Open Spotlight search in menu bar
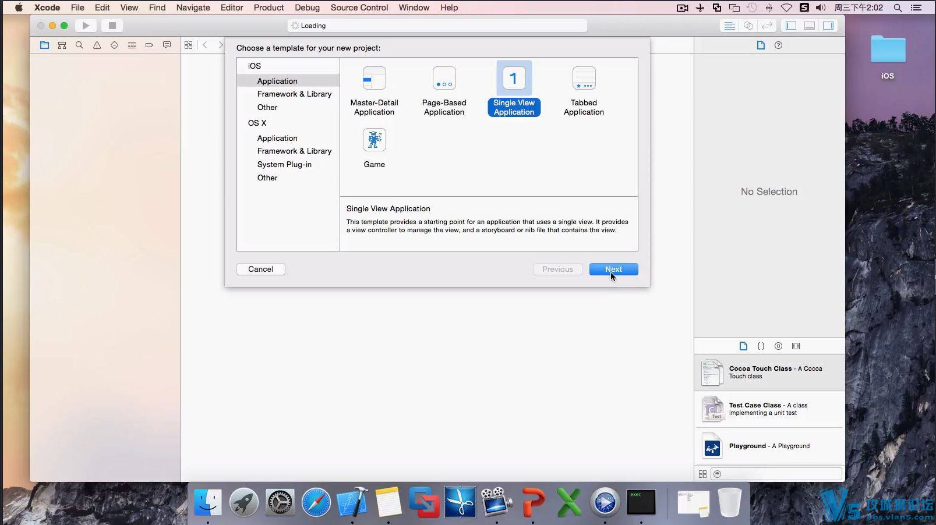 [898, 8]
